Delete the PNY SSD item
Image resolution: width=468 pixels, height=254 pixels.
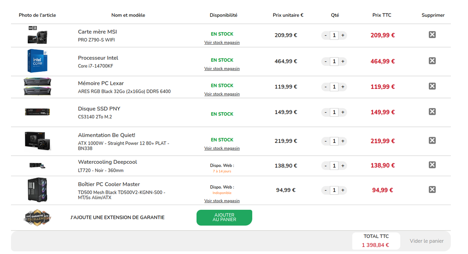(x=432, y=111)
